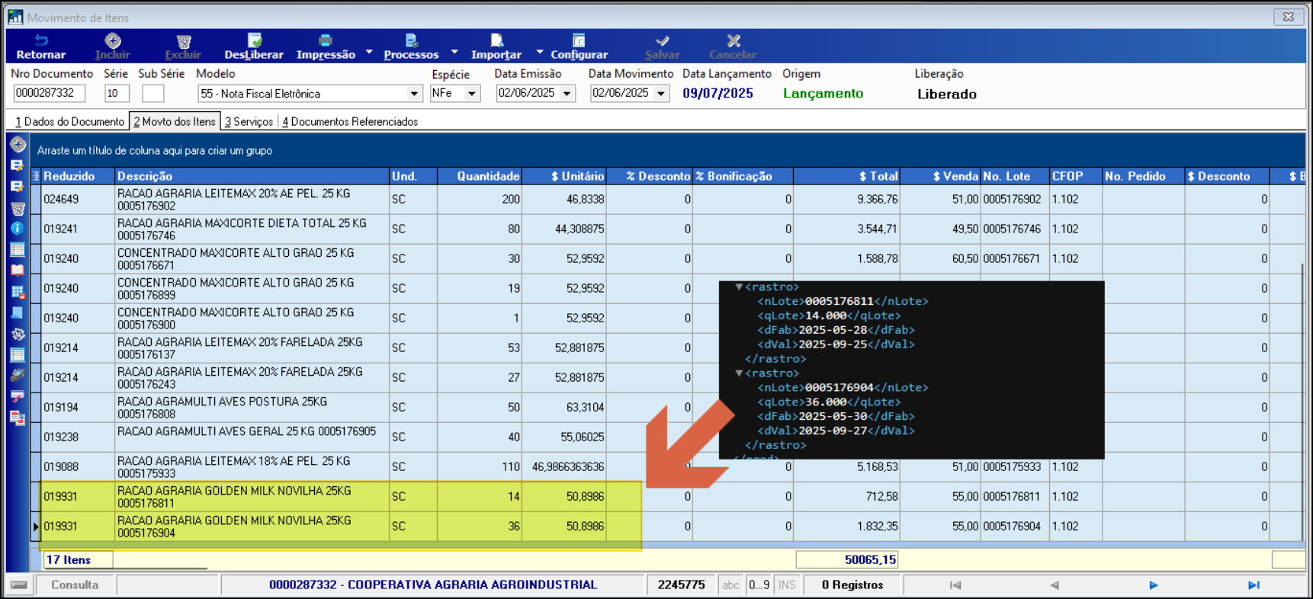The height and width of the screenshot is (599, 1313).
Task: Click the CFOP column header
Action: coord(1076,176)
